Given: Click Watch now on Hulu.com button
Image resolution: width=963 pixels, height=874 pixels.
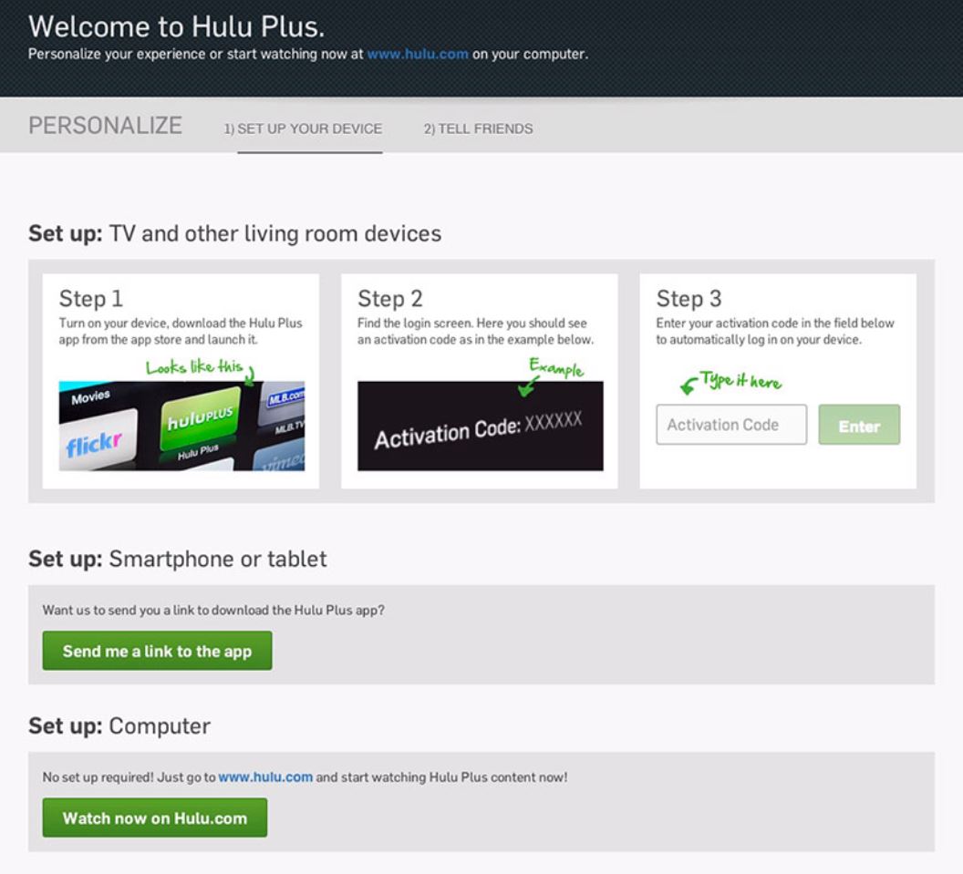Looking at the screenshot, I should (155, 817).
